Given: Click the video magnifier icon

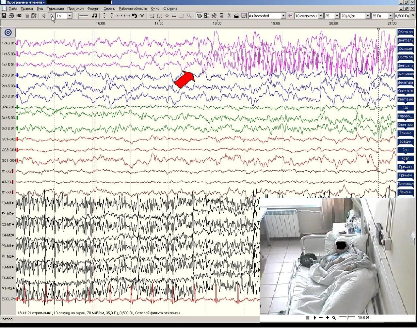Looking at the screenshot, I should pos(334,318).
